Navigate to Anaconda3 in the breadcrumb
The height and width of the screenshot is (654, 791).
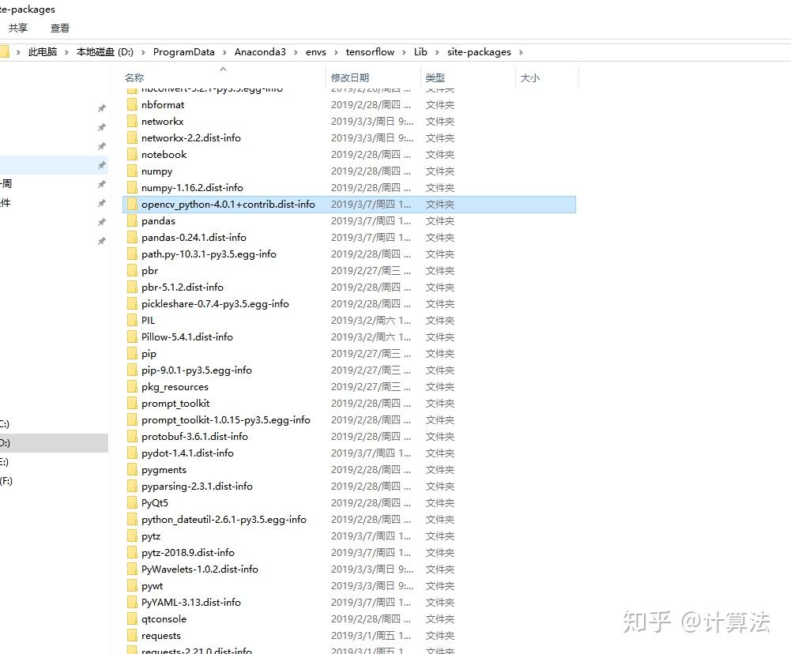pos(260,52)
